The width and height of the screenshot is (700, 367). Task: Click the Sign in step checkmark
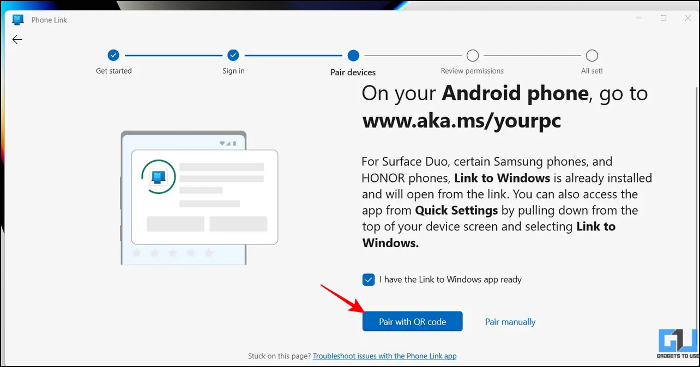233,55
